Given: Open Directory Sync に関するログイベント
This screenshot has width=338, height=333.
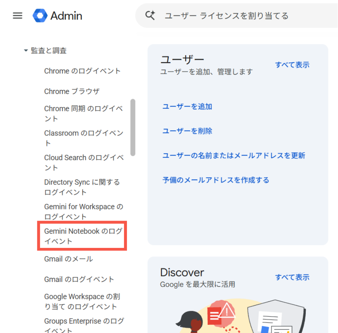Looking at the screenshot, I should pos(82,187).
